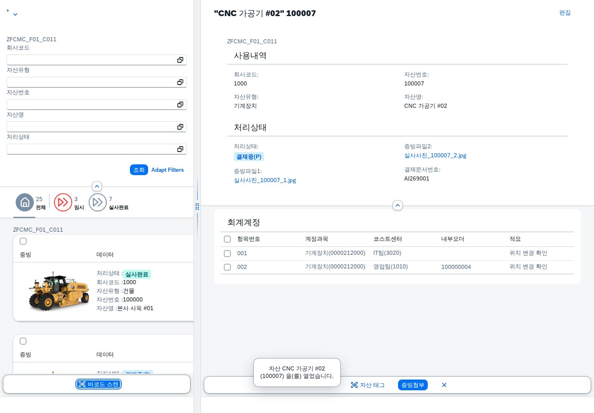
Task: Click the 실사완료 status badge on first card
Action: click(137, 274)
